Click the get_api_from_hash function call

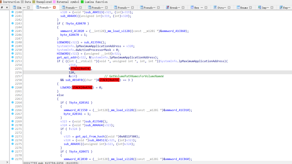point(90,136)
